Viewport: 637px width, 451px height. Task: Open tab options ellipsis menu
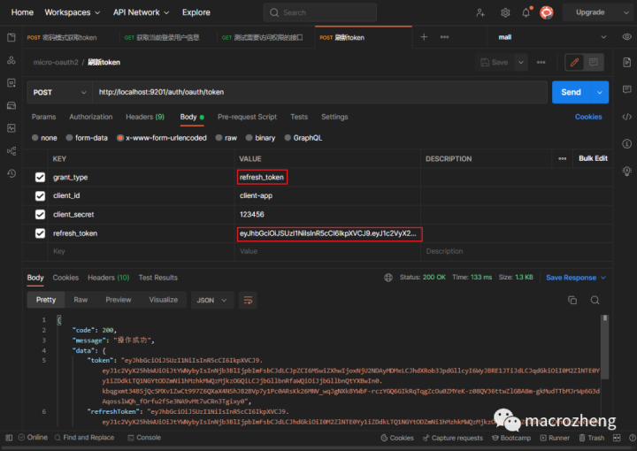[x=444, y=37]
